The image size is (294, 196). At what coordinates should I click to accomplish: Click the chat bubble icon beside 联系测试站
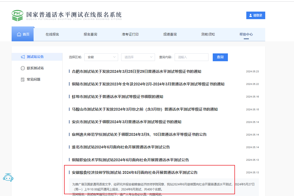(23, 68)
